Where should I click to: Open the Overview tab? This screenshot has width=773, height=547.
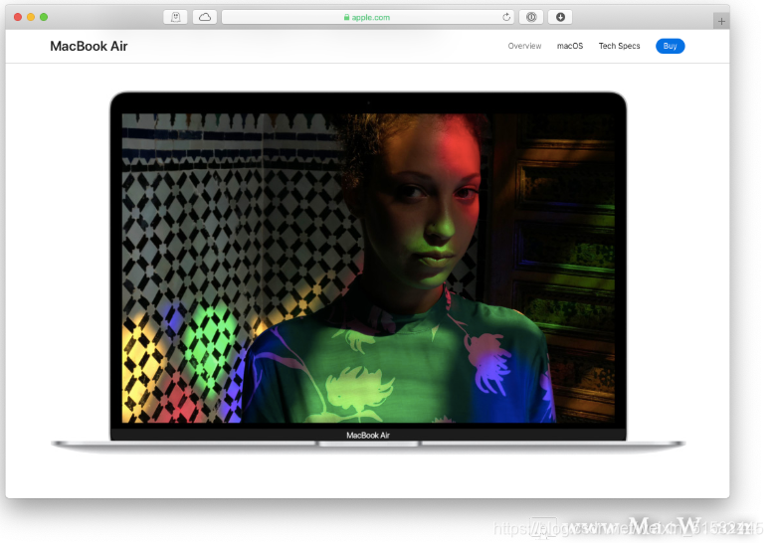[524, 46]
